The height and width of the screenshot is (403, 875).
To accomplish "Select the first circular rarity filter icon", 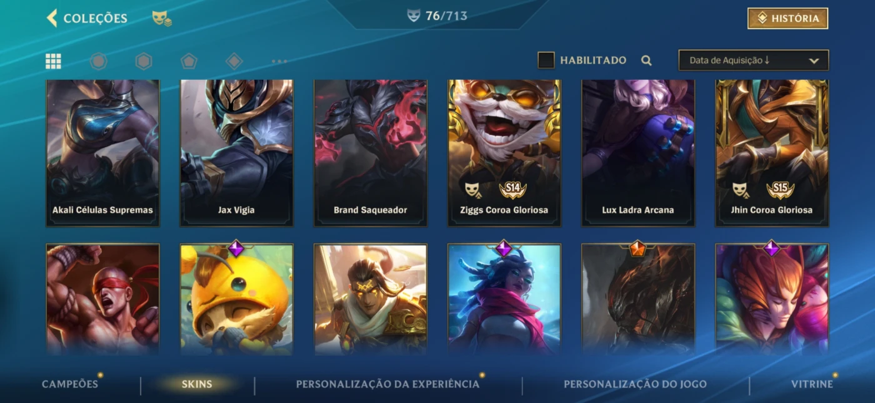I will [98, 61].
